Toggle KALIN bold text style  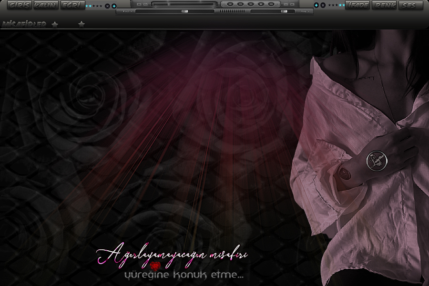point(46,5)
